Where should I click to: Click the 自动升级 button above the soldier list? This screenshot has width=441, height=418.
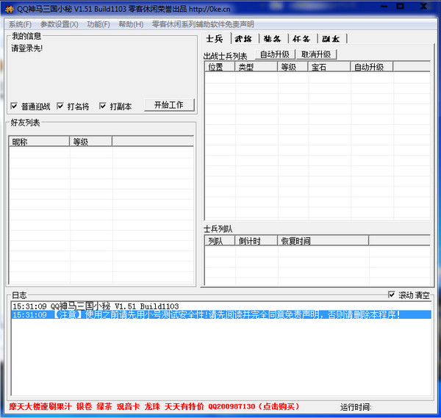275,54
